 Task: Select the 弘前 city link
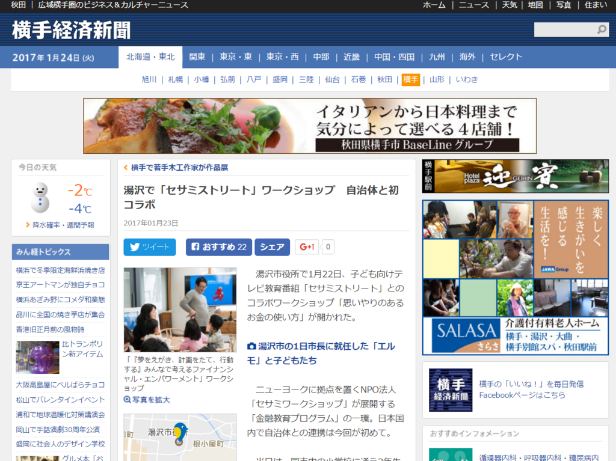[227, 80]
